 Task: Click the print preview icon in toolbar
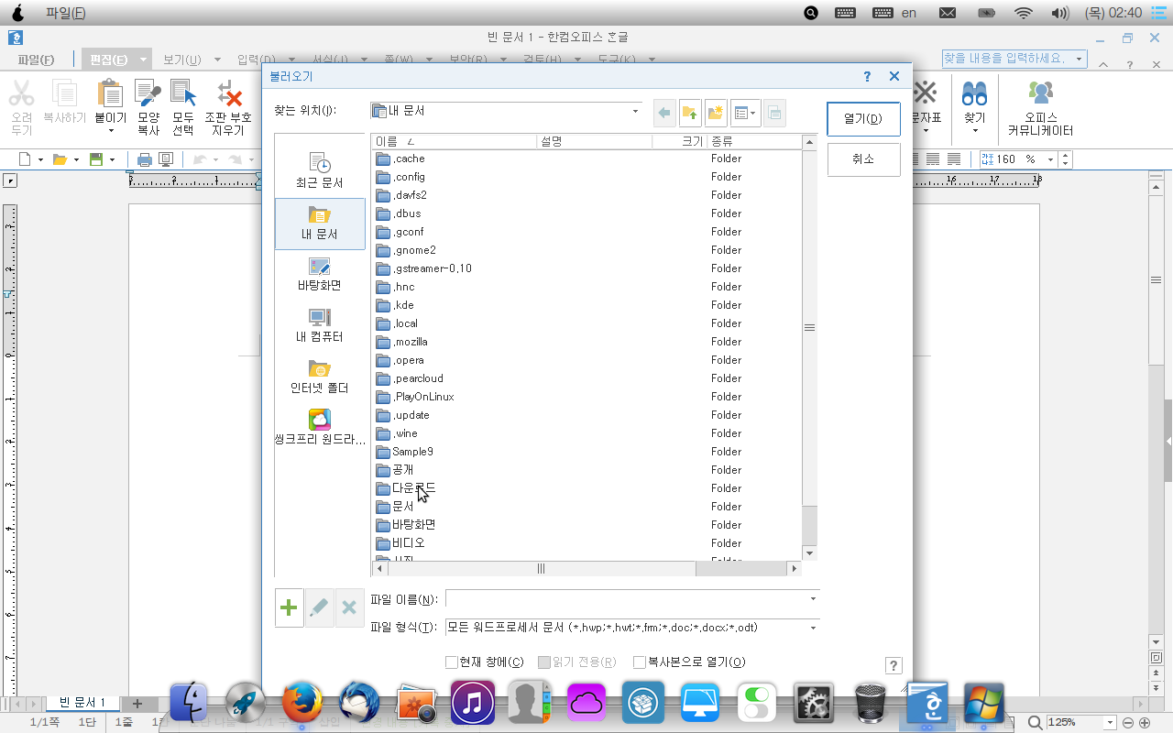[x=166, y=159]
